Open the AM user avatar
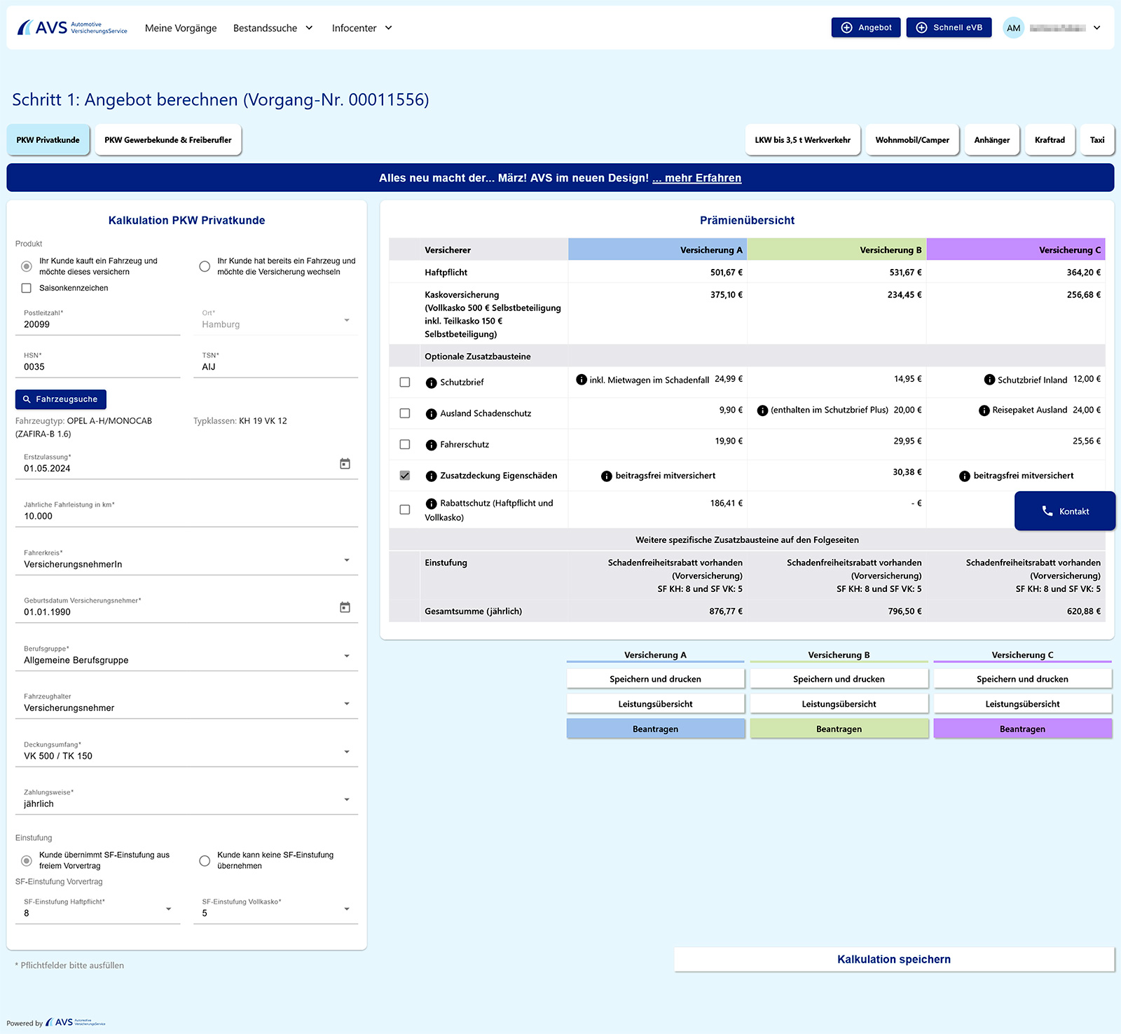 point(1013,28)
